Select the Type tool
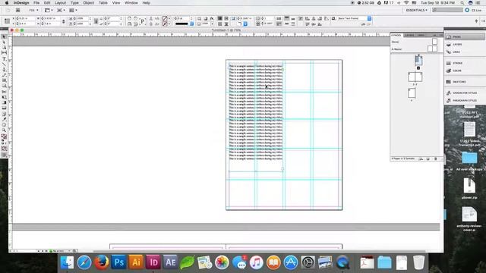Screen dimensions: 486x273 4,58
